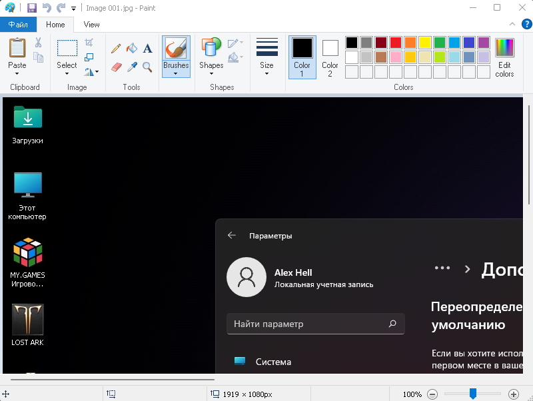Click the Edit colors button
Screen dimensions: 533x401
(x=505, y=57)
